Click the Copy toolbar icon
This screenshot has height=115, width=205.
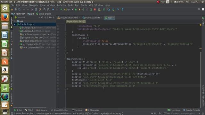pyautogui.click(x=36, y=10)
